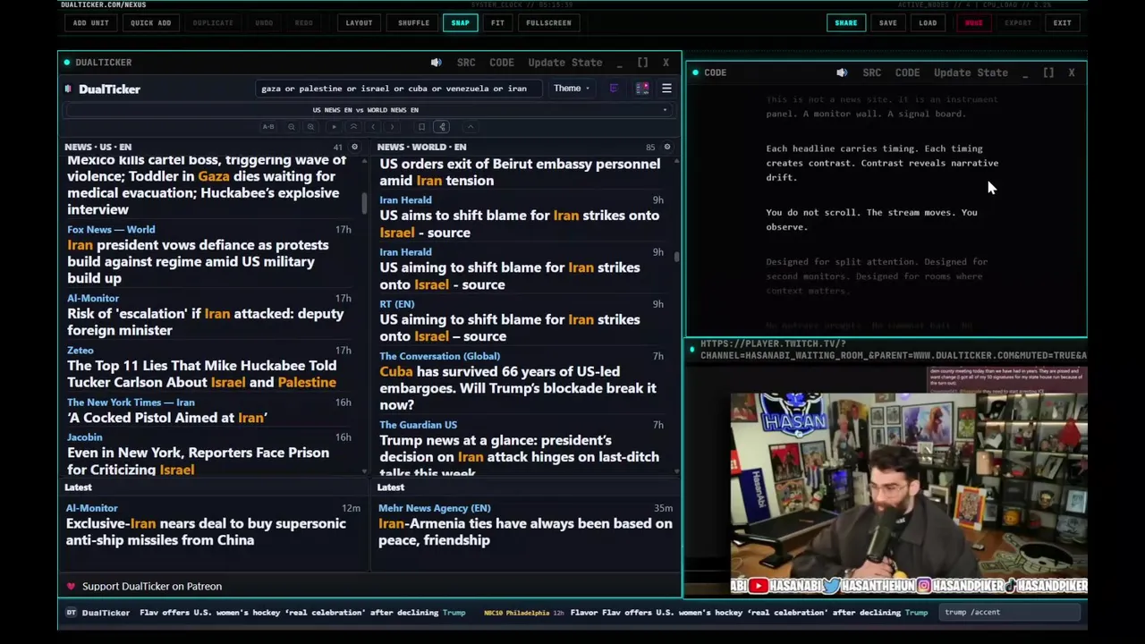This screenshot has width=1145, height=644.
Task: Click the keyword search field with gaza query
Action: click(398, 89)
